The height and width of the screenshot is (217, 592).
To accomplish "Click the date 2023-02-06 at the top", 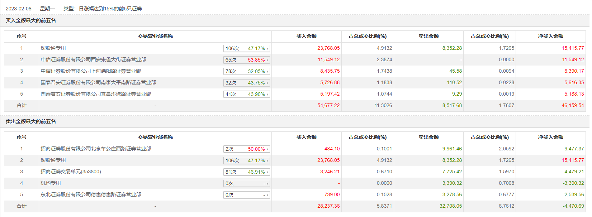I will coord(19,9).
